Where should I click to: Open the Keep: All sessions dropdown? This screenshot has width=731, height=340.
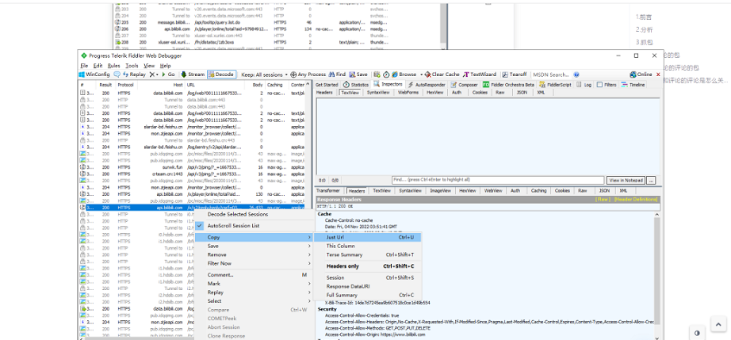tap(264, 74)
